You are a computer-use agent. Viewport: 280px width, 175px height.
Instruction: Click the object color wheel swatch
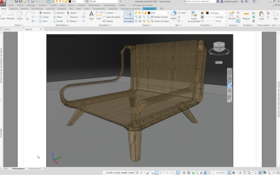(x=202, y=13)
